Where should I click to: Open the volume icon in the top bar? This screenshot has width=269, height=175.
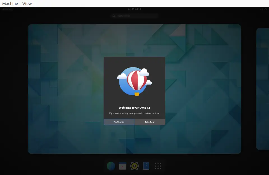tap(261, 9)
